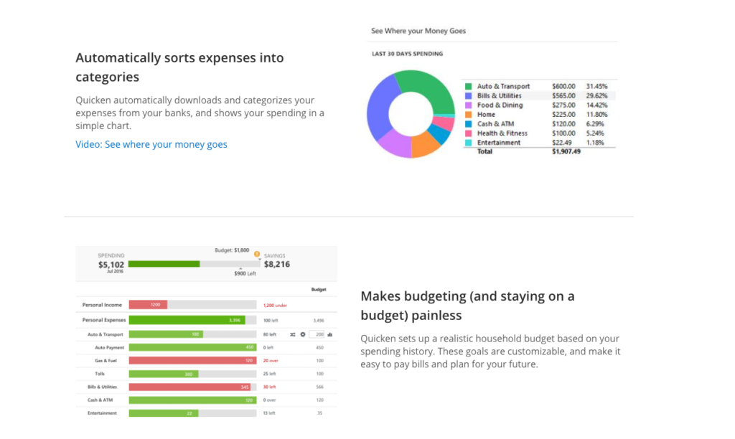Select the Tolls budget row label
The image size is (735, 439).
[x=100, y=374]
